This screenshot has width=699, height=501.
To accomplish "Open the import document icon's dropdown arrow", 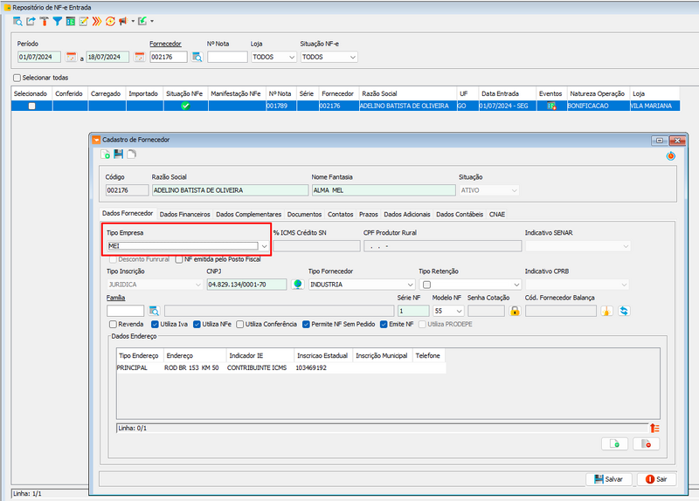I will (152, 21).
